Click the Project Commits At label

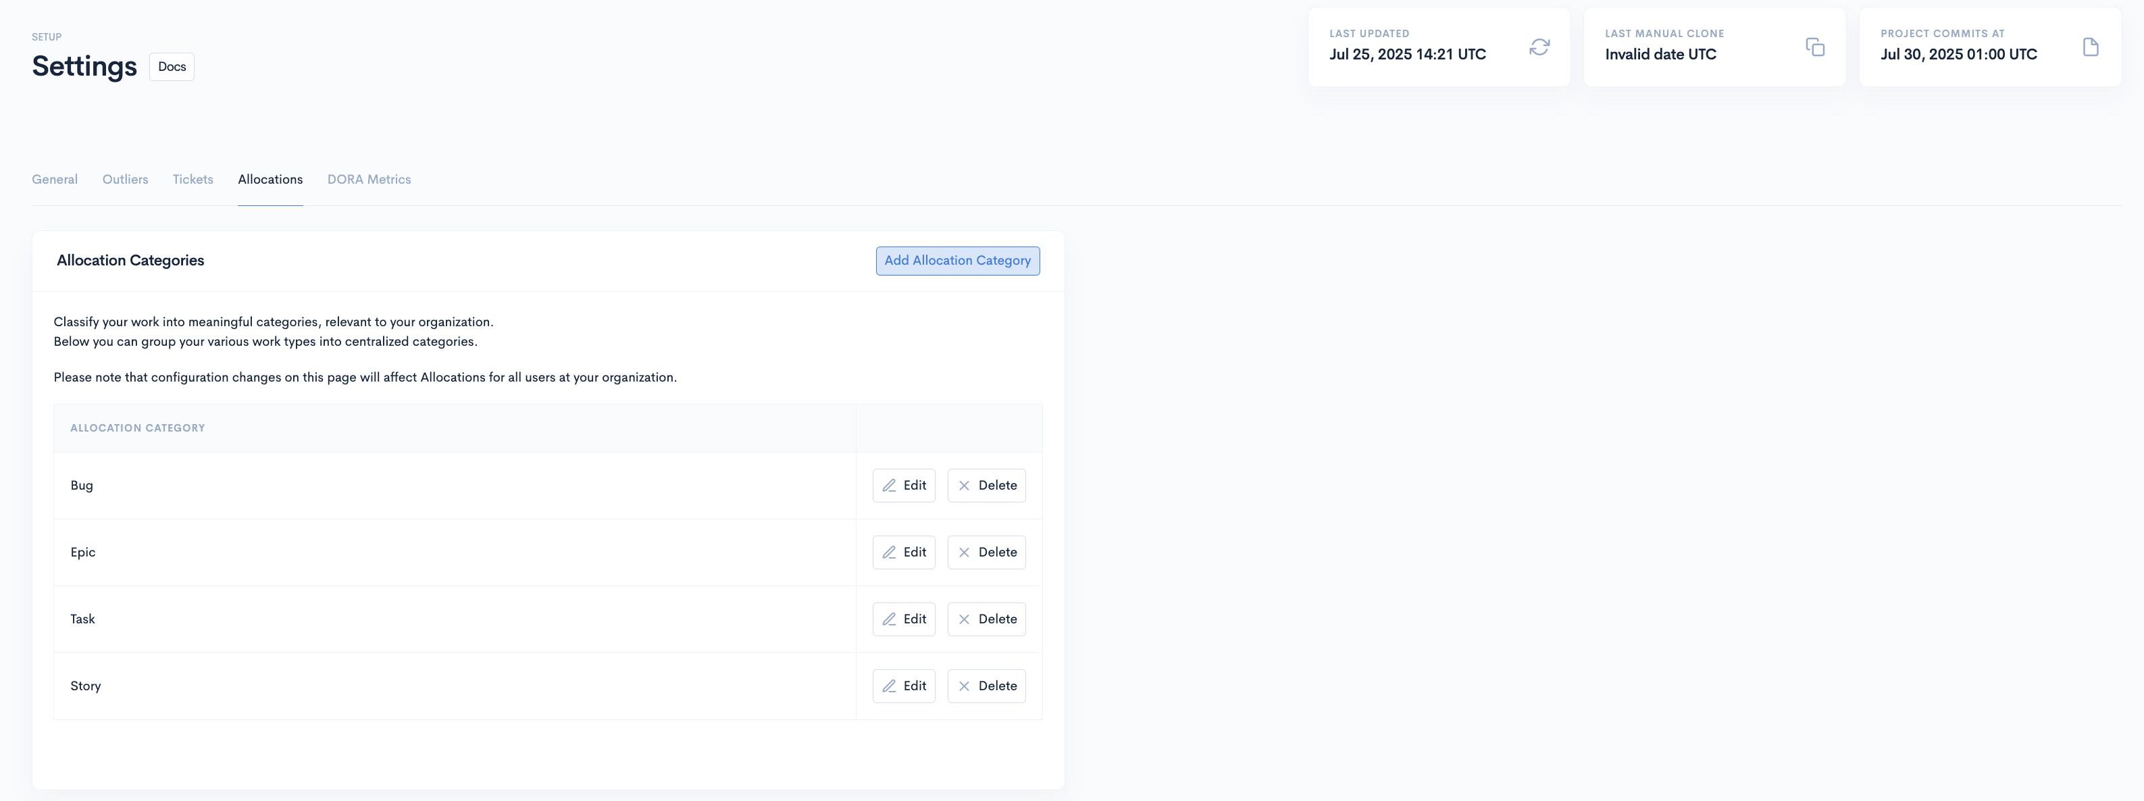pyautogui.click(x=1943, y=34)
